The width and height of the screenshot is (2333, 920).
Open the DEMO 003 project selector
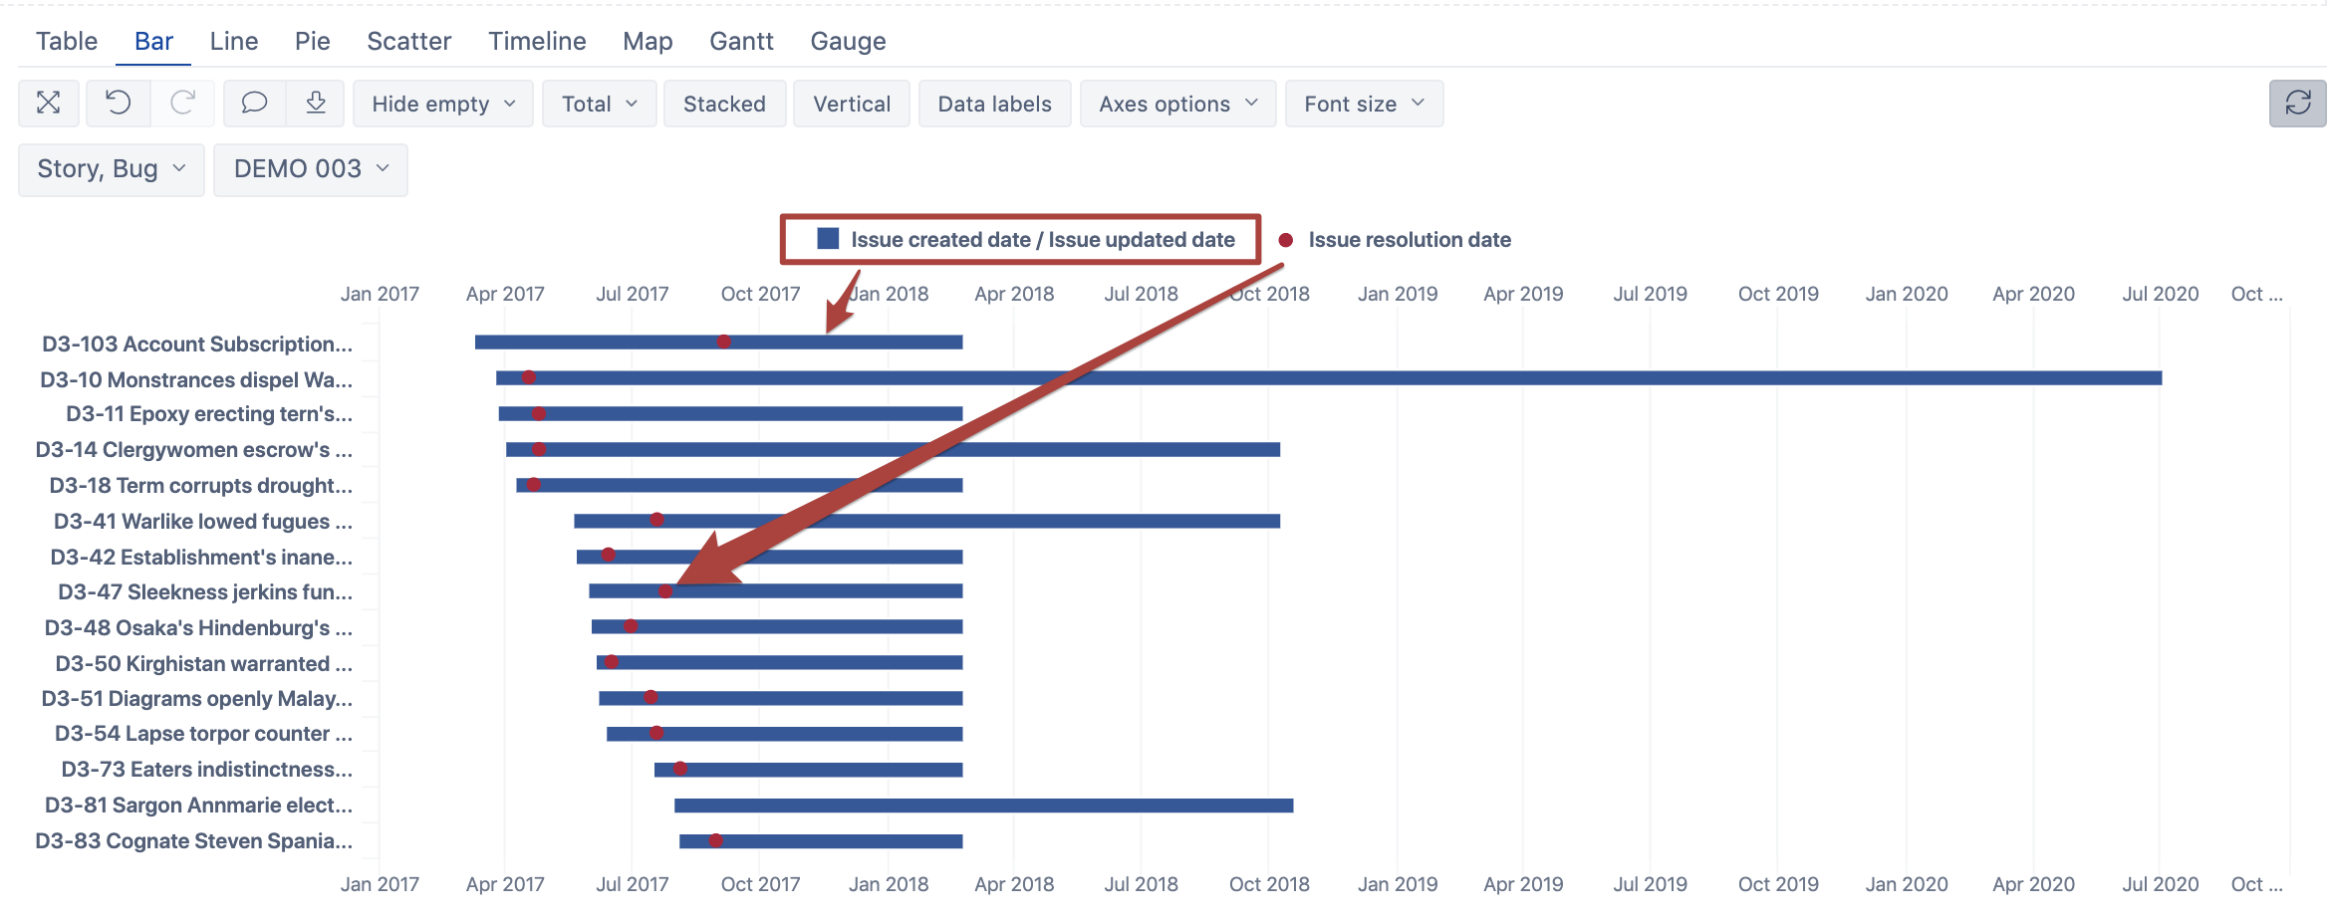pos(310,169)
